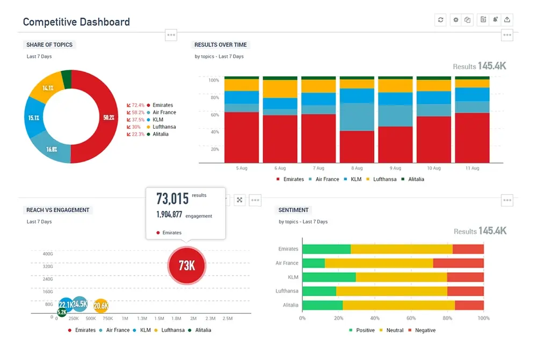Select the Competitive Dashboard title
Image resolution: width=537 pixels, height=348 pixels.
click(76, 22)
